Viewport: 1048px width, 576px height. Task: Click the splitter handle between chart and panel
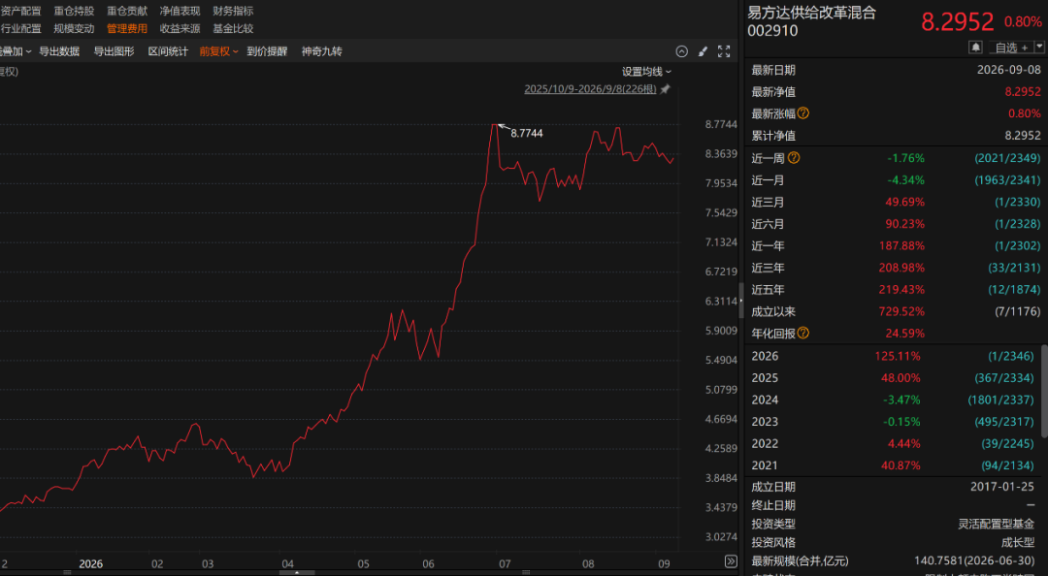pos(740,300)
